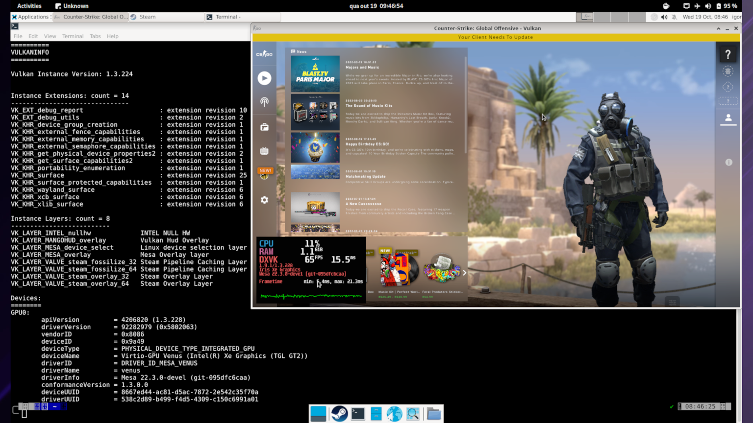Open the Activities overview
753x423 pixels.
pyautogui.click(x=29, y=6)
